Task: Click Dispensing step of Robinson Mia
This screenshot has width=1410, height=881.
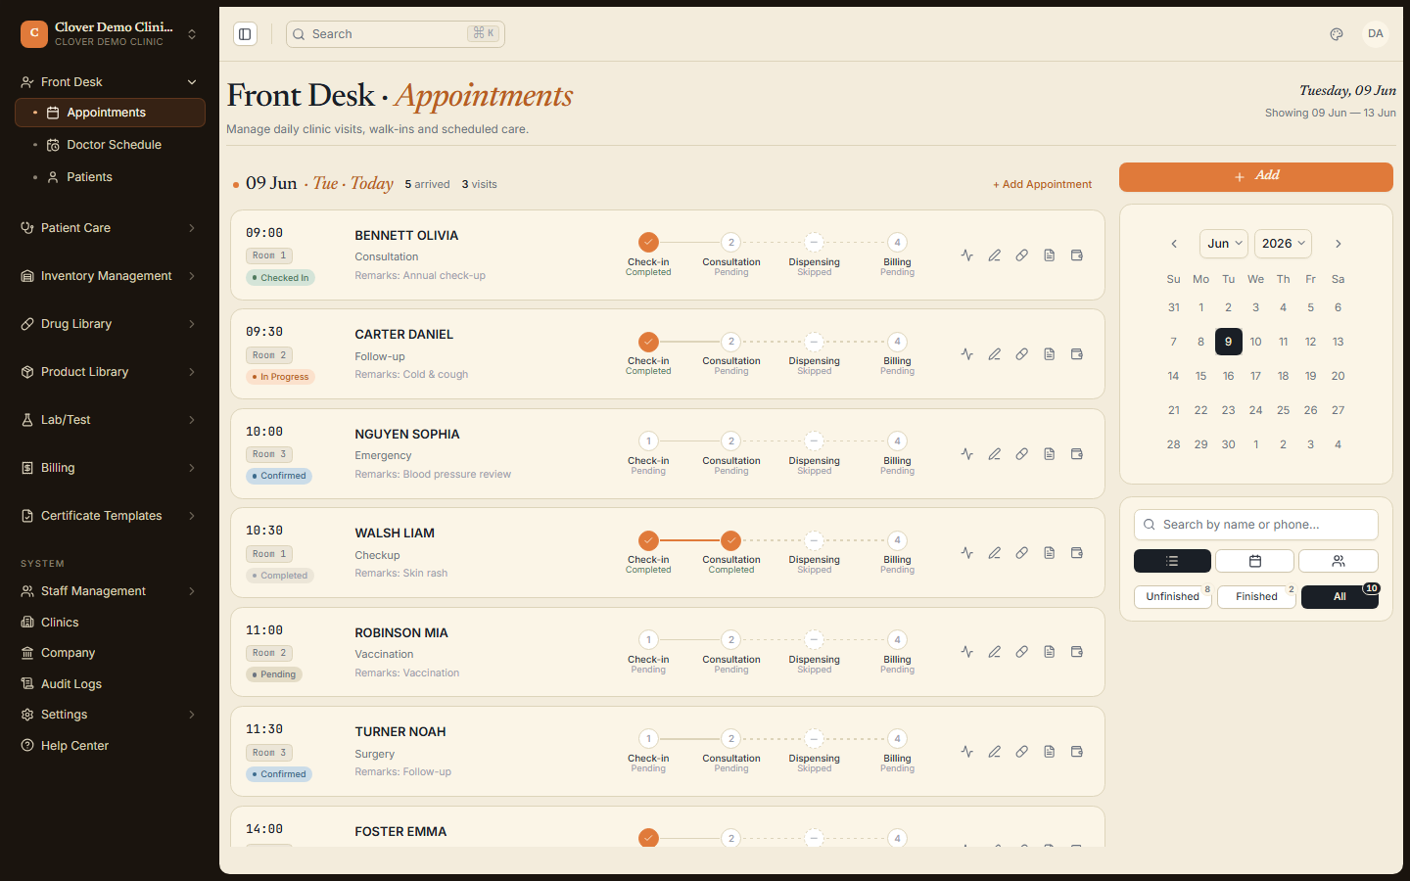Action: click(x=815, y=640)
